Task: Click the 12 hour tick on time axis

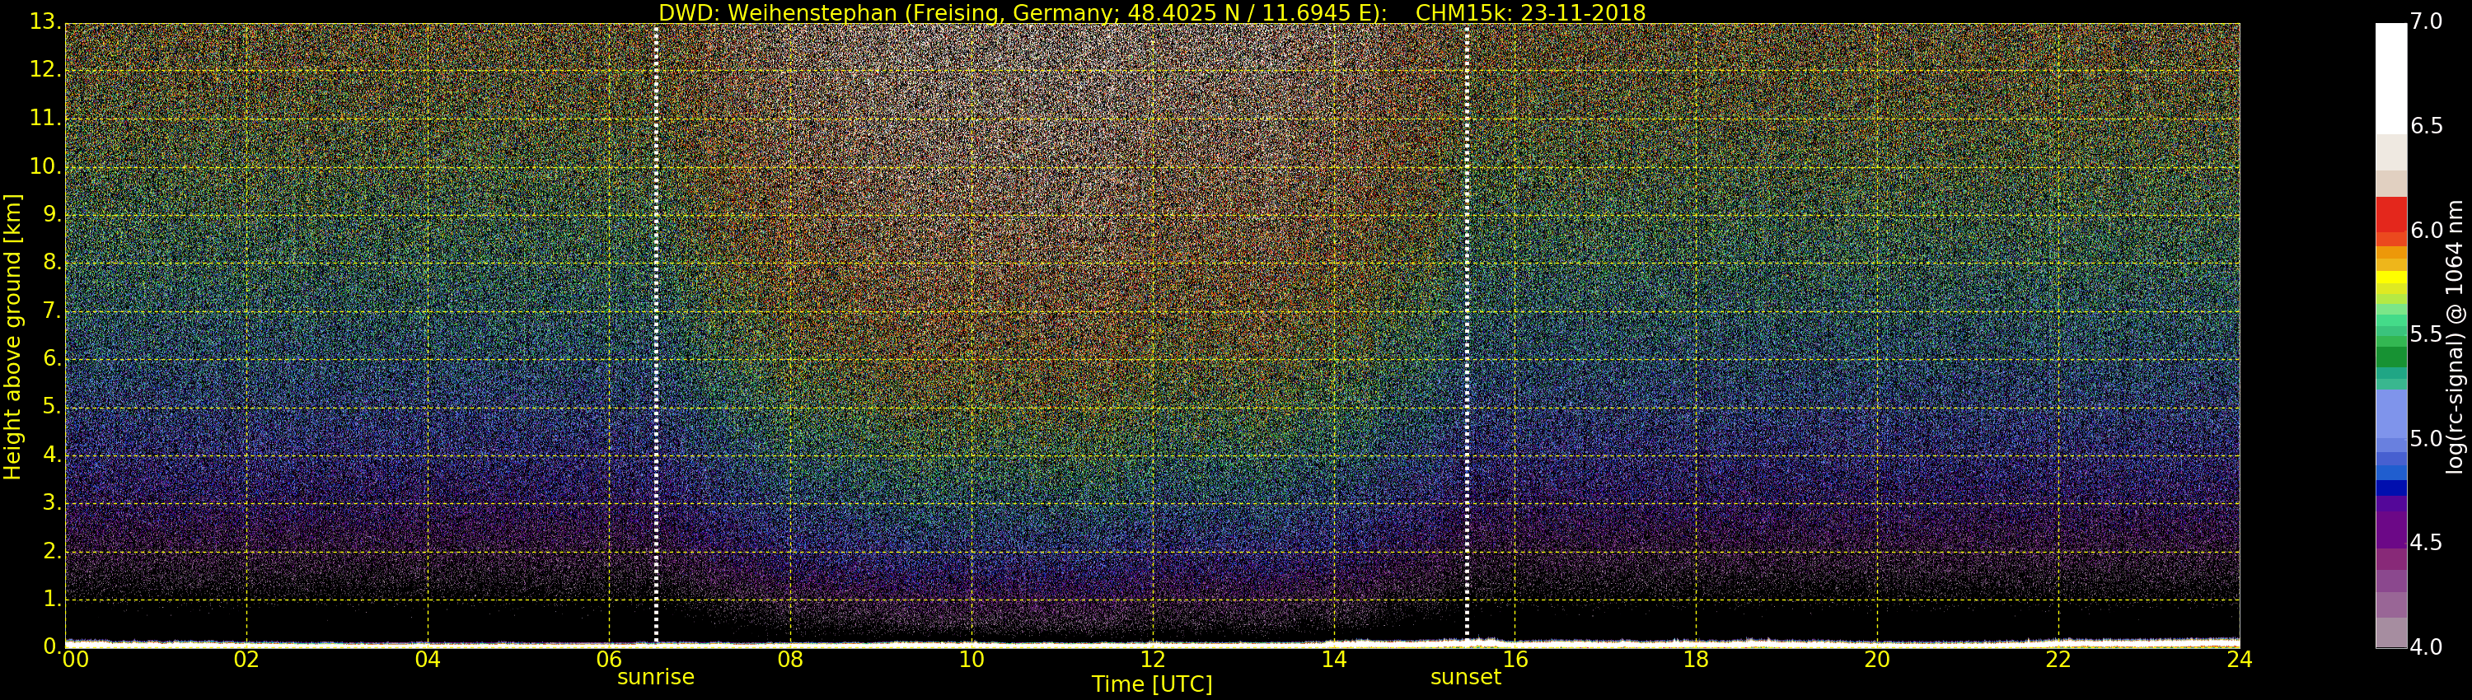Action: (x=1152, y=660)
